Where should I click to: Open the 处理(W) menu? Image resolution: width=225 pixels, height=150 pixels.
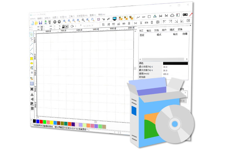click(x=63, y=17)
